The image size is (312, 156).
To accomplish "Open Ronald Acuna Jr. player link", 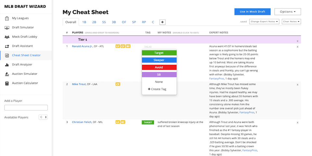I will 82,46.
